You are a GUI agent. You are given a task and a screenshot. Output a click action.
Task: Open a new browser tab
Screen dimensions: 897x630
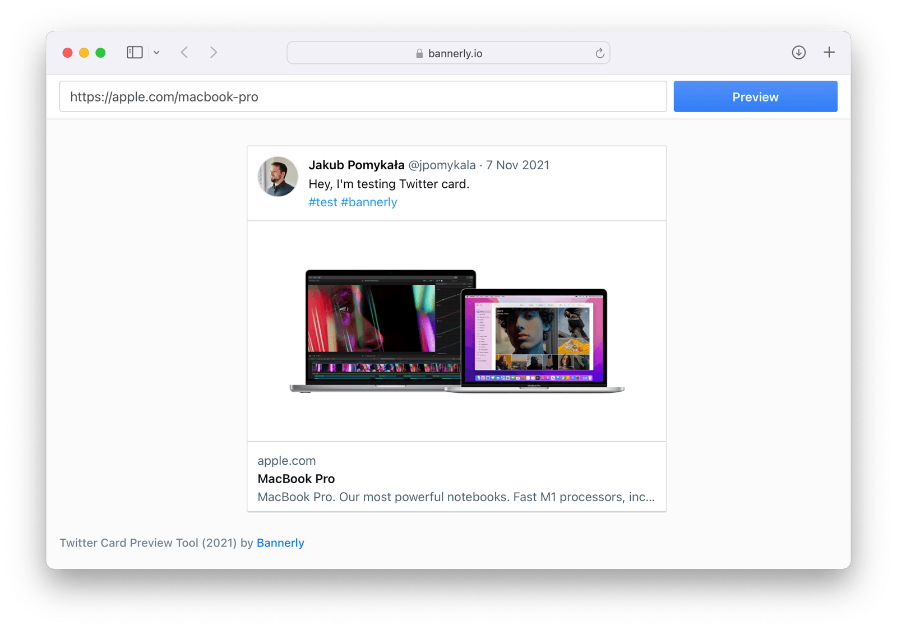click(829, 52)
